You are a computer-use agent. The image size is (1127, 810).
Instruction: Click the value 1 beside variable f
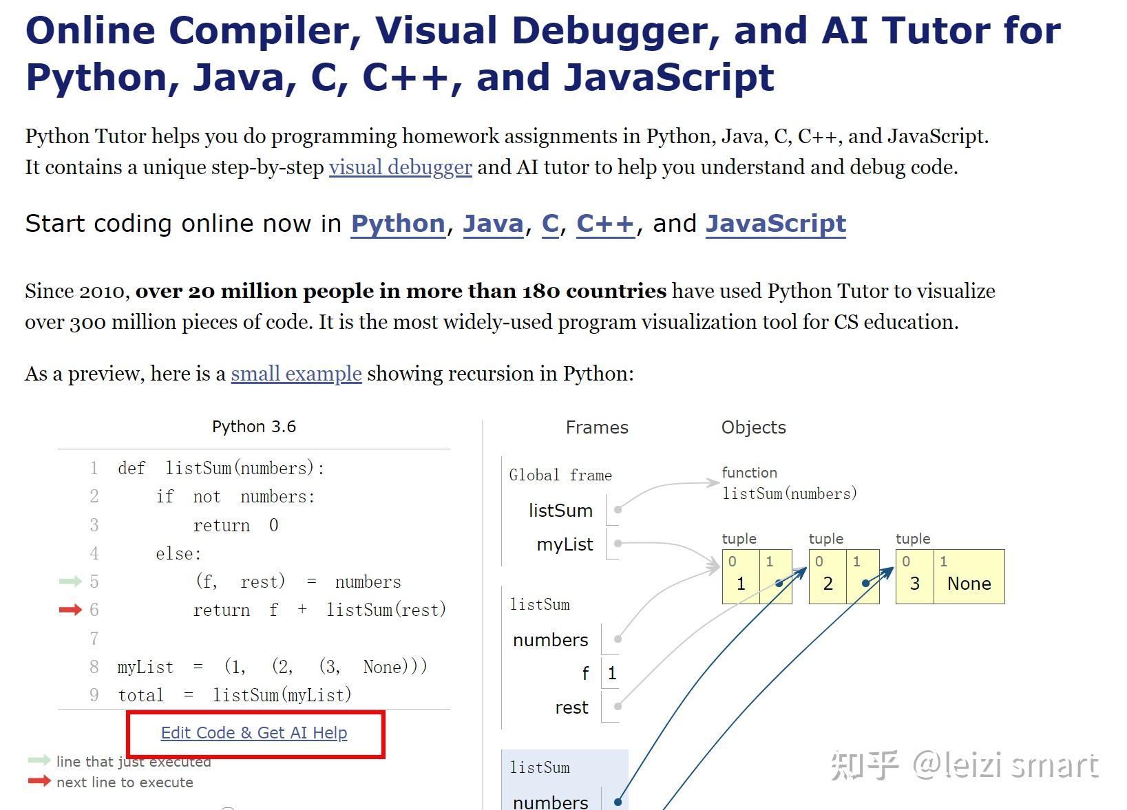click(x=612, y=673)
